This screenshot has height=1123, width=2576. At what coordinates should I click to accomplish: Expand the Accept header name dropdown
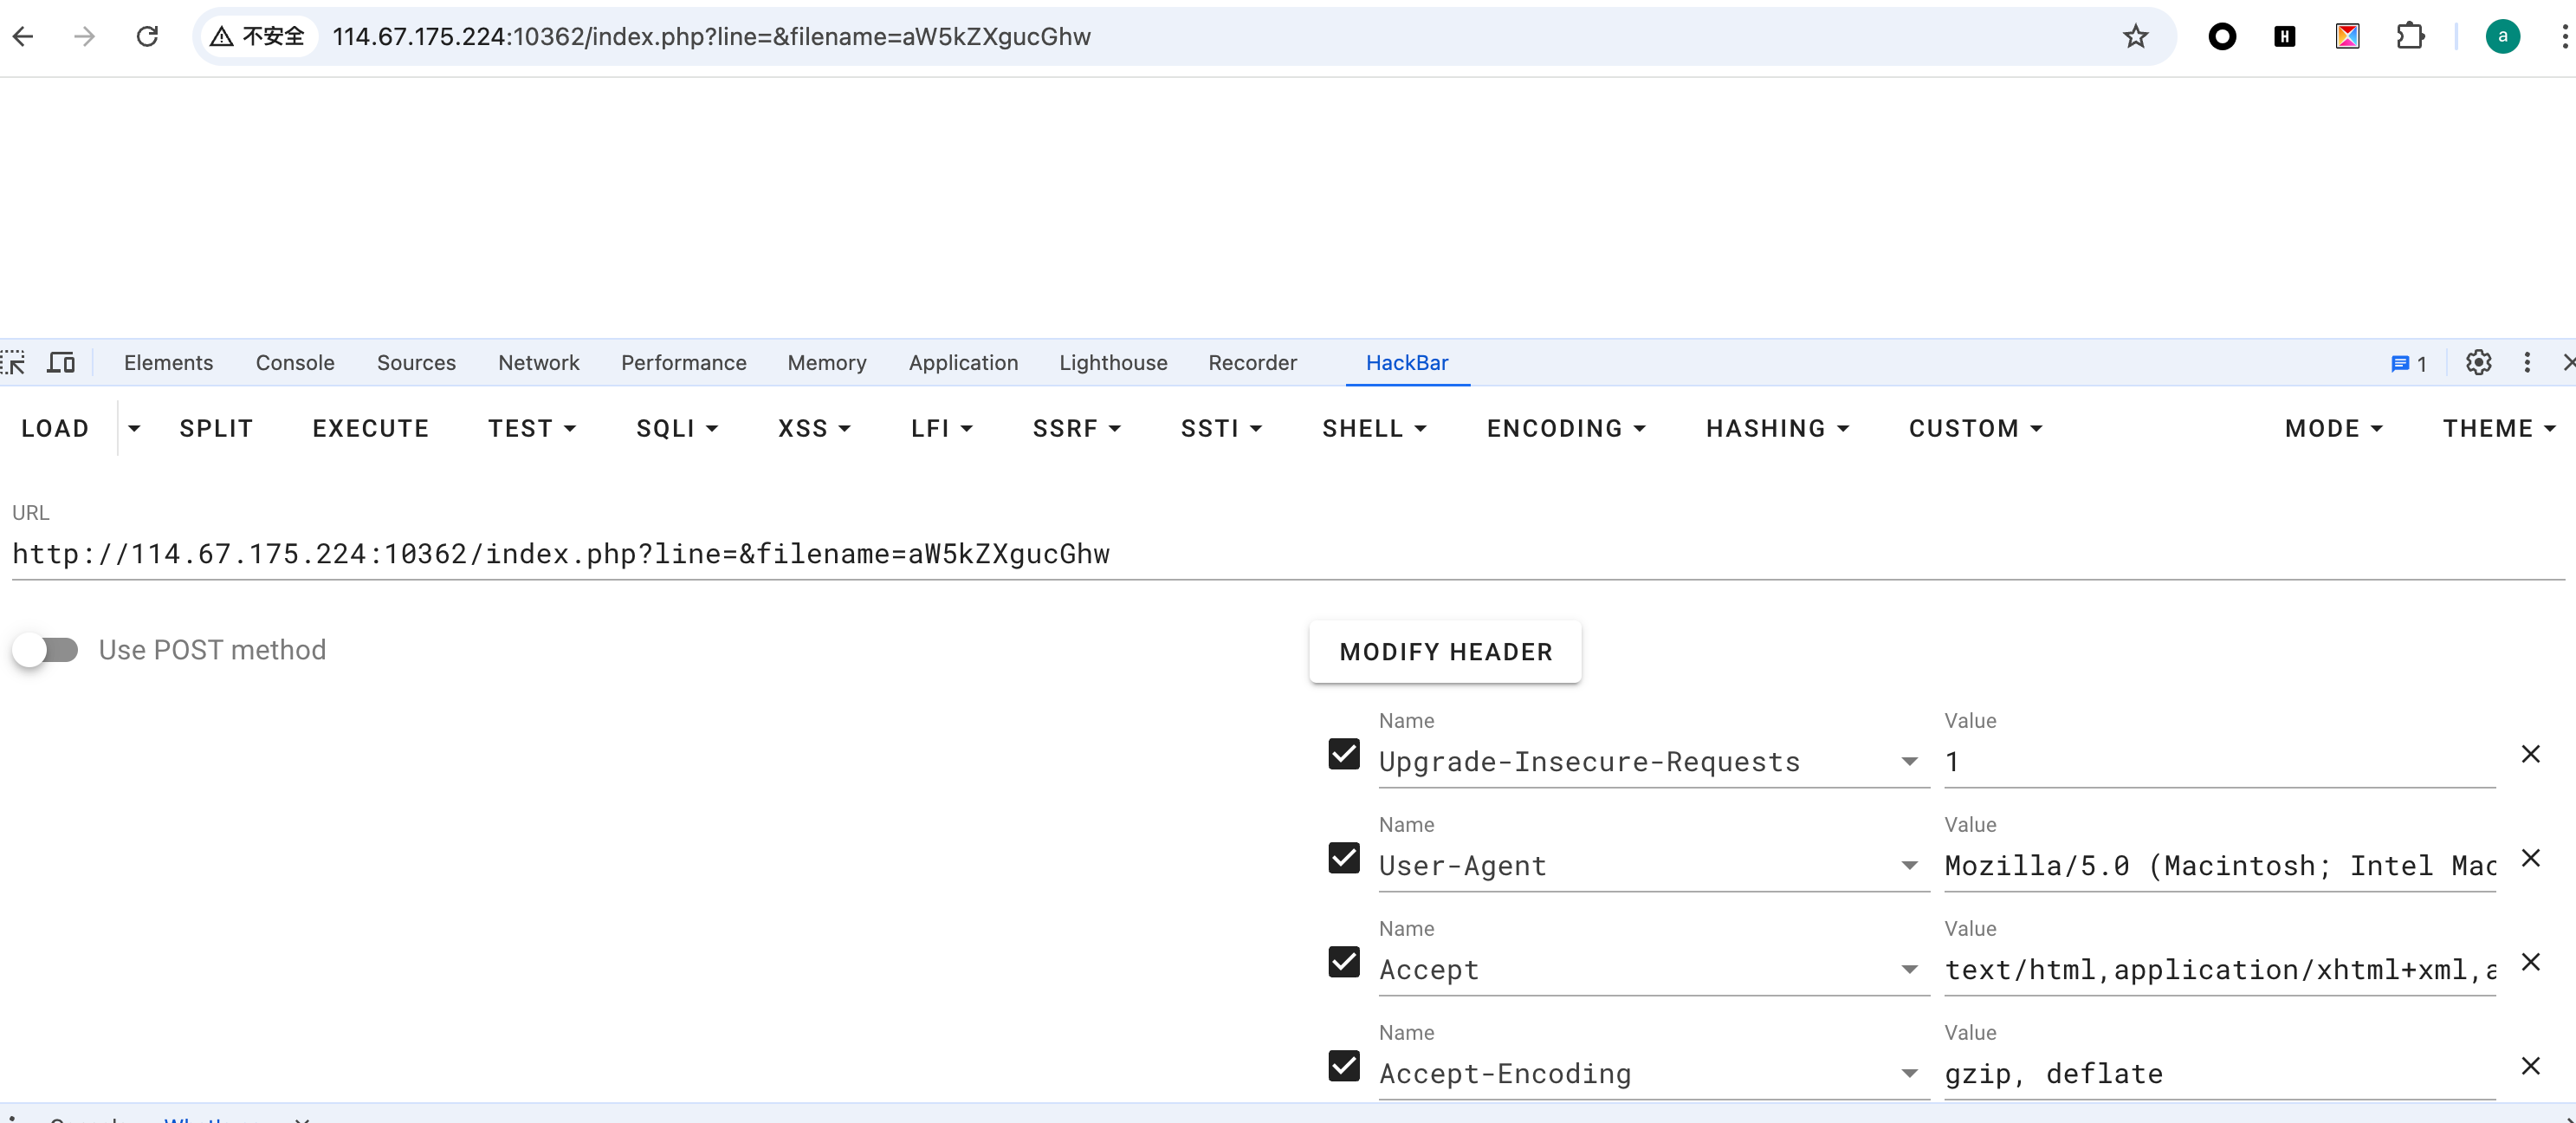(1909, 970)
